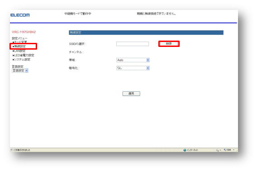Open the モード変更 menu item

tap(19, 42)
